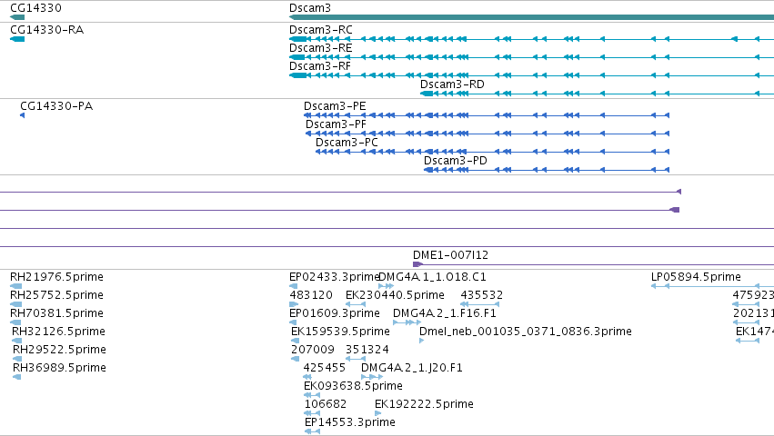Select the Dscam3-RD transcript label
This screenshot has width=774, height=436.
tap(452, 84)
